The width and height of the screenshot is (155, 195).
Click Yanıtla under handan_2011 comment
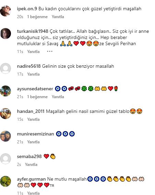pos(33,119)
